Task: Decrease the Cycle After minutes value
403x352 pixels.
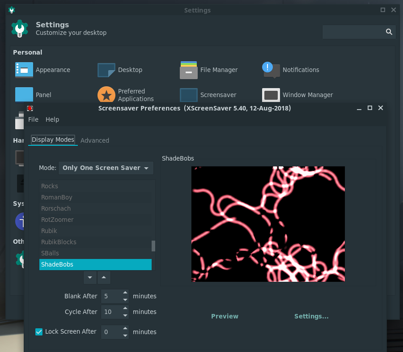Action: tap(125, 315)
